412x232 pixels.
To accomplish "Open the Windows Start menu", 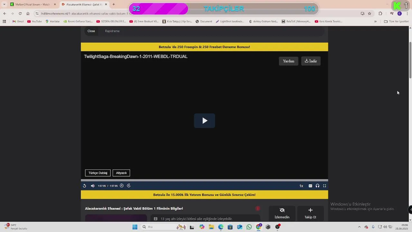I will click(135, 227).
